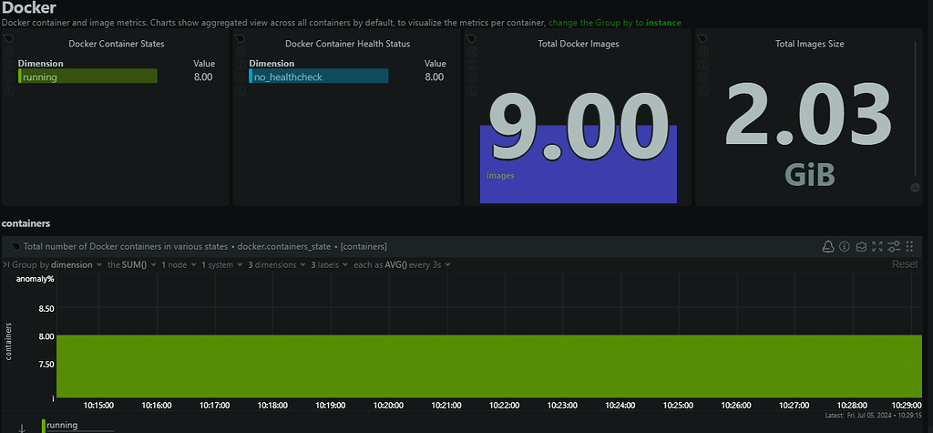
Task: Click the fullscreen expand icon on chart
Action: pos(877,246)
